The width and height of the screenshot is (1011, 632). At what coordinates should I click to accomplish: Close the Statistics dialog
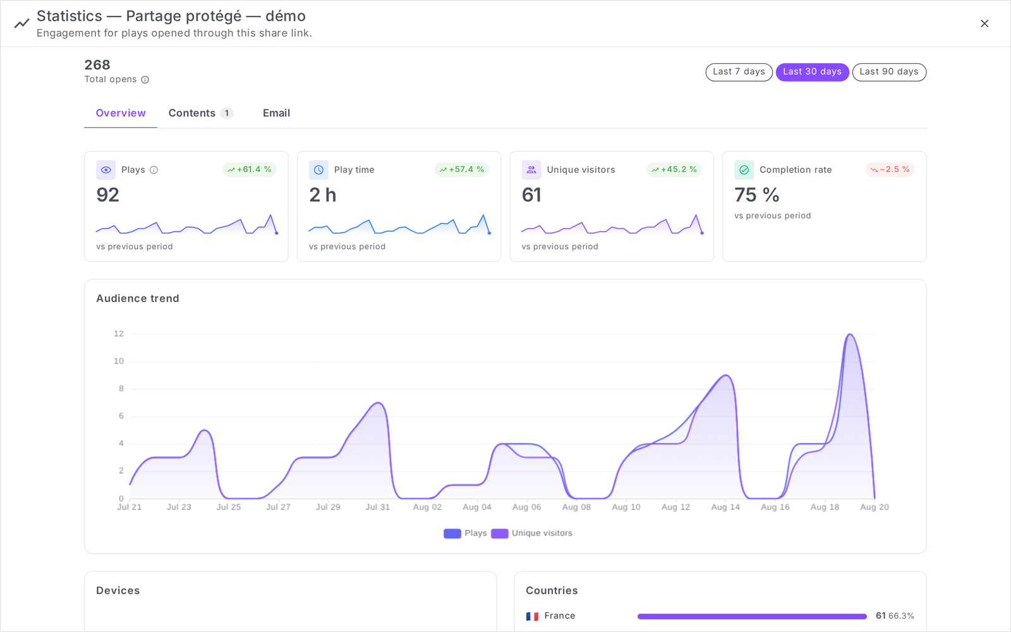click(984, 23)
